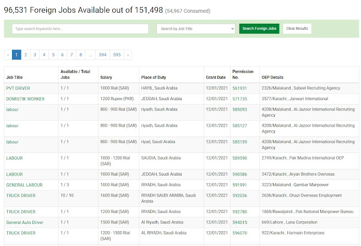
Task: Open labour job with permission 585159
Action: (12, 142)
